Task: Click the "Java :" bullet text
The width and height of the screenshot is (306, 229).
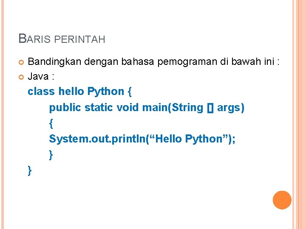Action: pos(40,77)
